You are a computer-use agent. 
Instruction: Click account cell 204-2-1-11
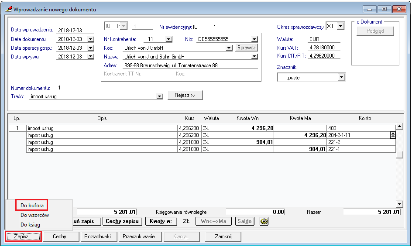[x=358, y=135]
